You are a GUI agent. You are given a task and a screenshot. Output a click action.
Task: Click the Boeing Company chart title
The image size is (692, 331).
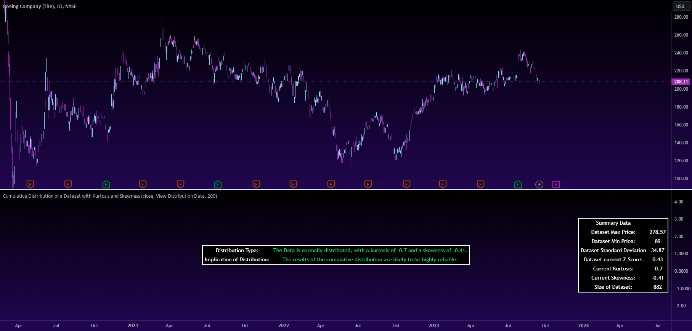click(x=40, y=6)
